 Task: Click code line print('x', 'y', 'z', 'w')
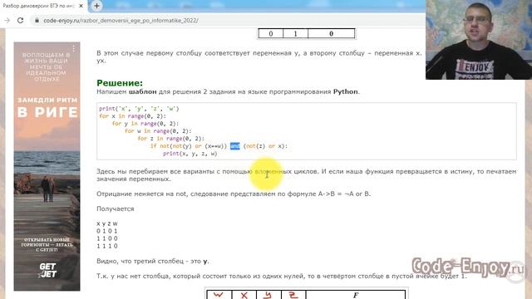coord(139,109)
